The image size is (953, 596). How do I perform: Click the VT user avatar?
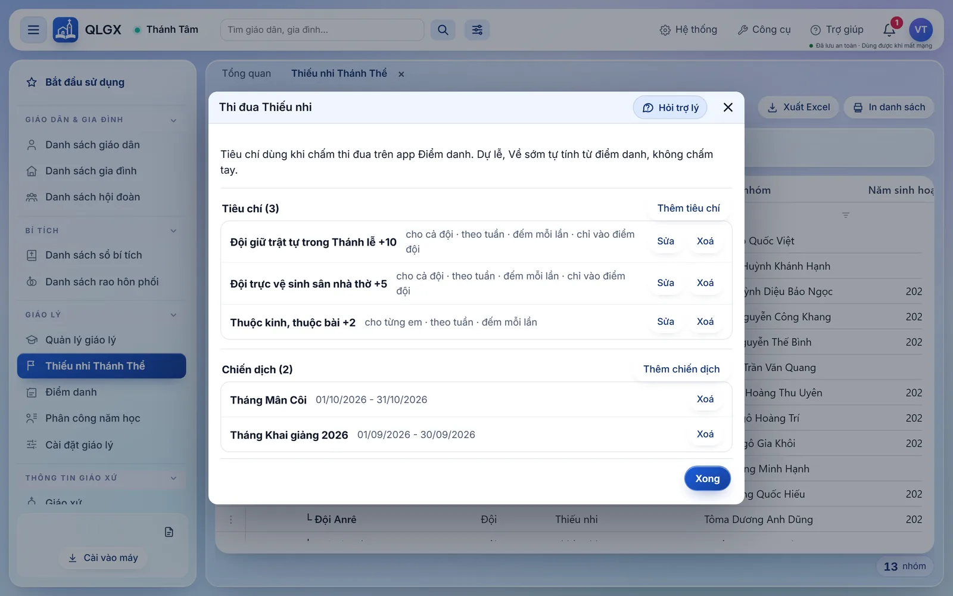click(x=921, y=30)
